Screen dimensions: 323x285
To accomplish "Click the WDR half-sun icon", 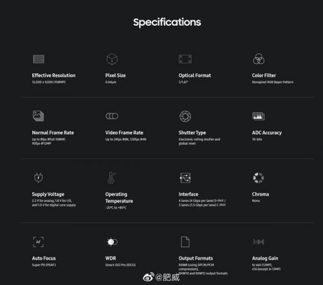I will click(112, 242).
